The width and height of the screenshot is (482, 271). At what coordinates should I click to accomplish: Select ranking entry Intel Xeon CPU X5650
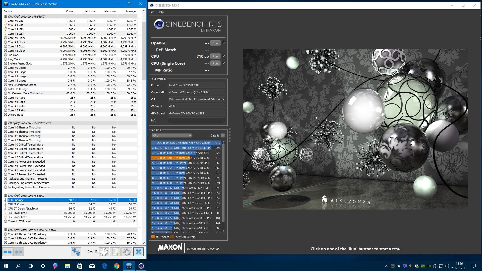[186, 143]
